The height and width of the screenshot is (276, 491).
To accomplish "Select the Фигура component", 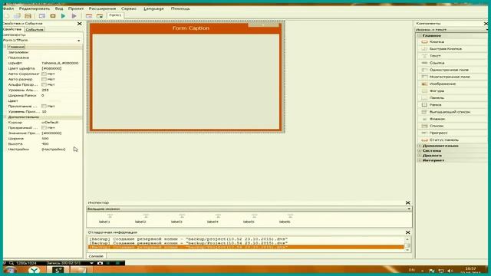I will 452,90.
